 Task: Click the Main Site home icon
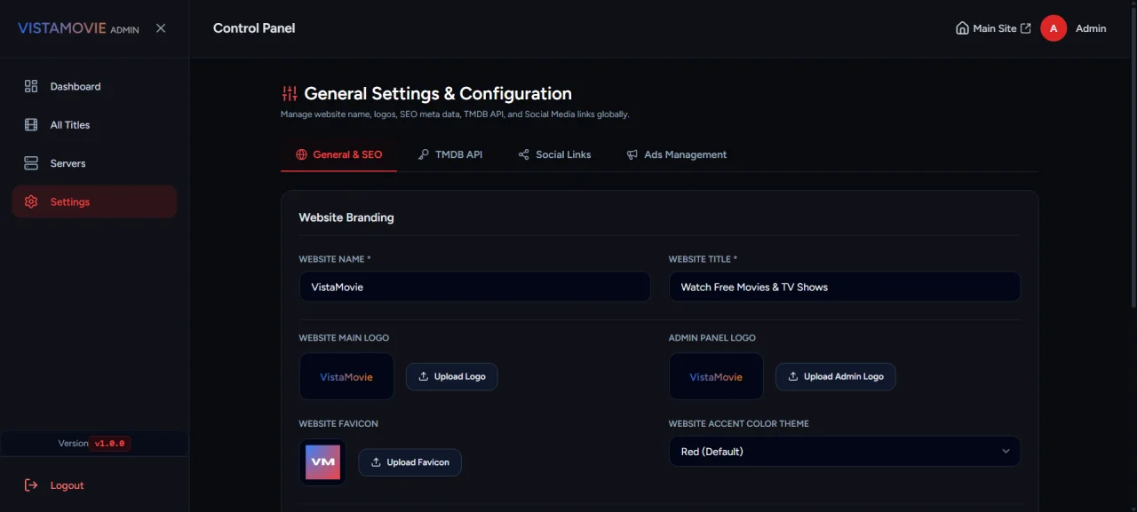962,28
